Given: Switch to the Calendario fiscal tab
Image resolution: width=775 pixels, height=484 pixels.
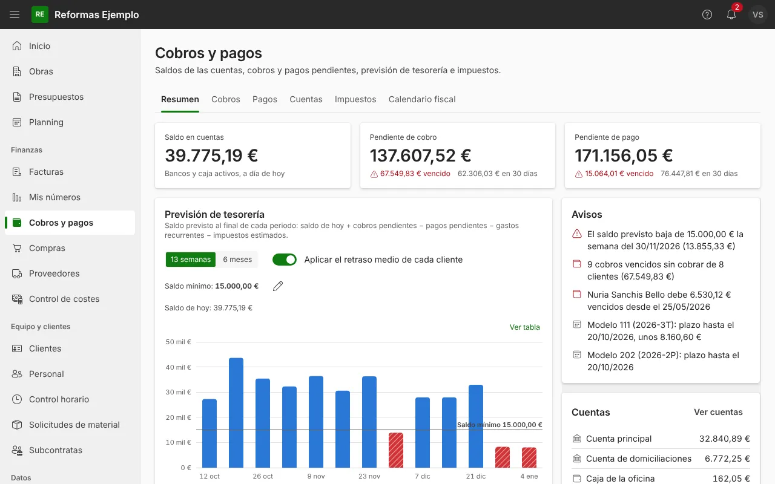Looking at the screenshot, I should point(422,99).
